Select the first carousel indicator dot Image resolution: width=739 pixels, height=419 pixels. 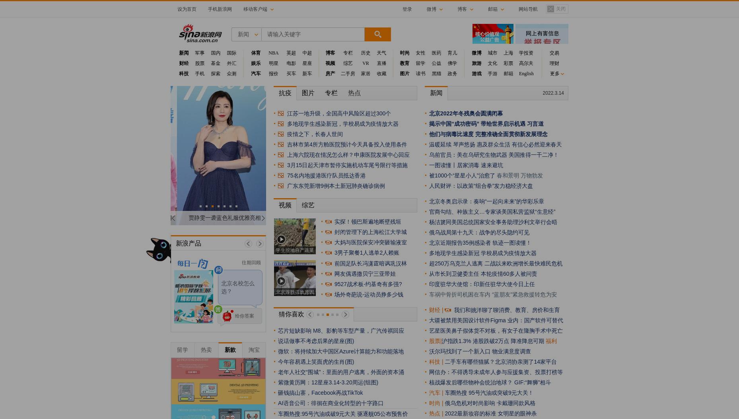click(200, 206)
